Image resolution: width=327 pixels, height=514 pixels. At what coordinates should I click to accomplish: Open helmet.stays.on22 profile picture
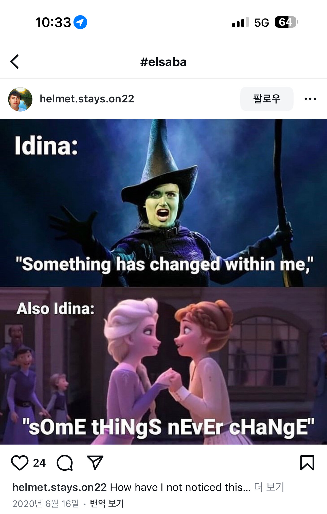coord(20,99)
